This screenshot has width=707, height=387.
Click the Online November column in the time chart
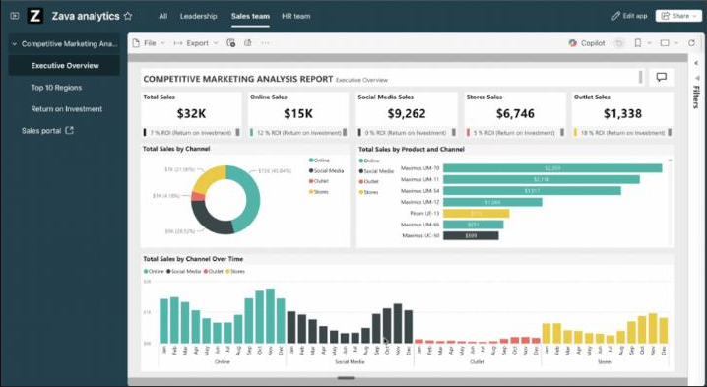pyautogui.click(x=270, y=316)
